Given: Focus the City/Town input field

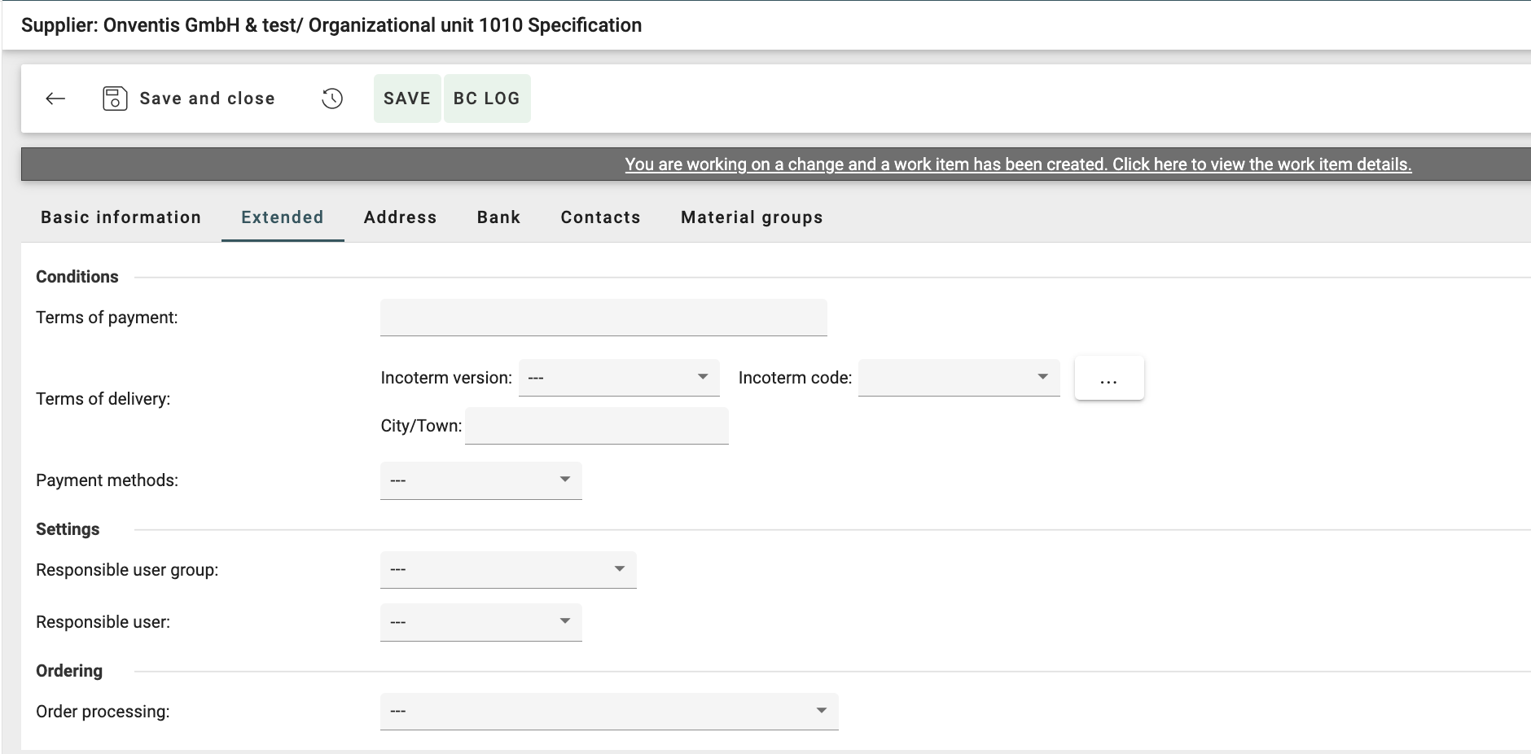Looking at the screenshot, I should 596,426.
